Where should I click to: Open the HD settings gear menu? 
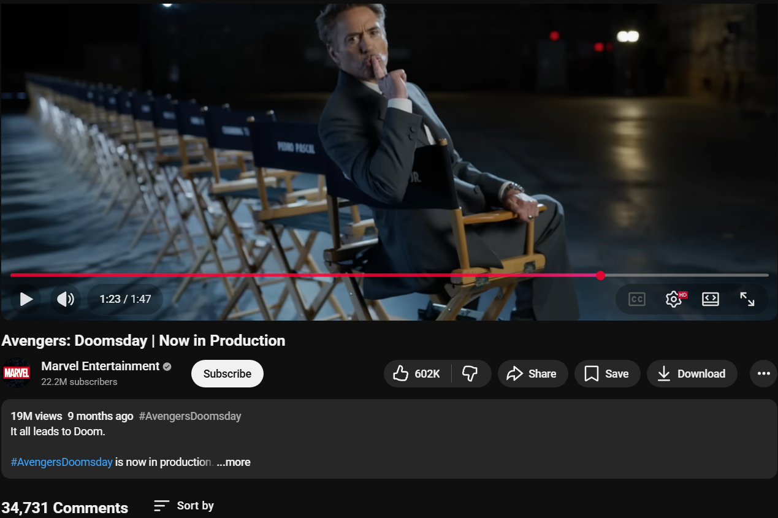tap(674, 299)
